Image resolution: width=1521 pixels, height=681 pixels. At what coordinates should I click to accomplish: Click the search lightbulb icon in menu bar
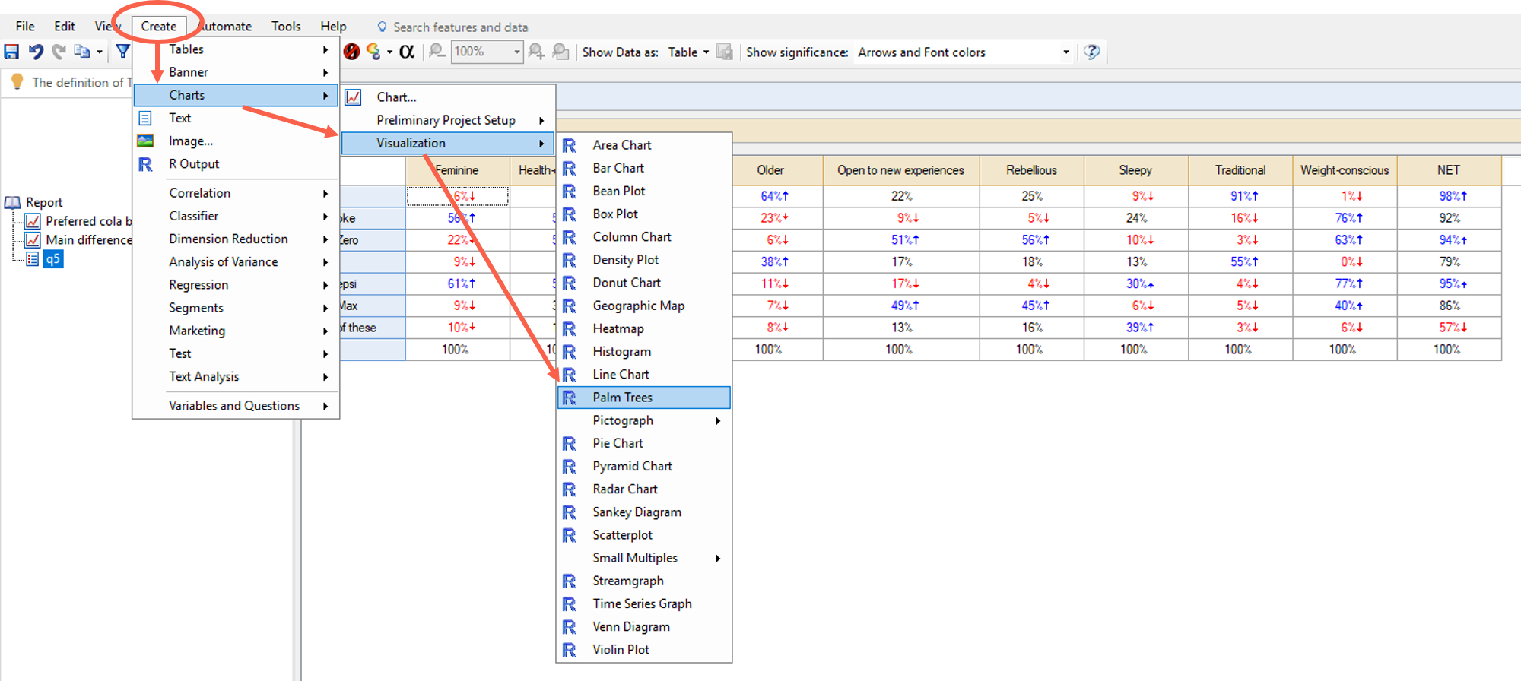pyautogui.click(x=383, y=27)
